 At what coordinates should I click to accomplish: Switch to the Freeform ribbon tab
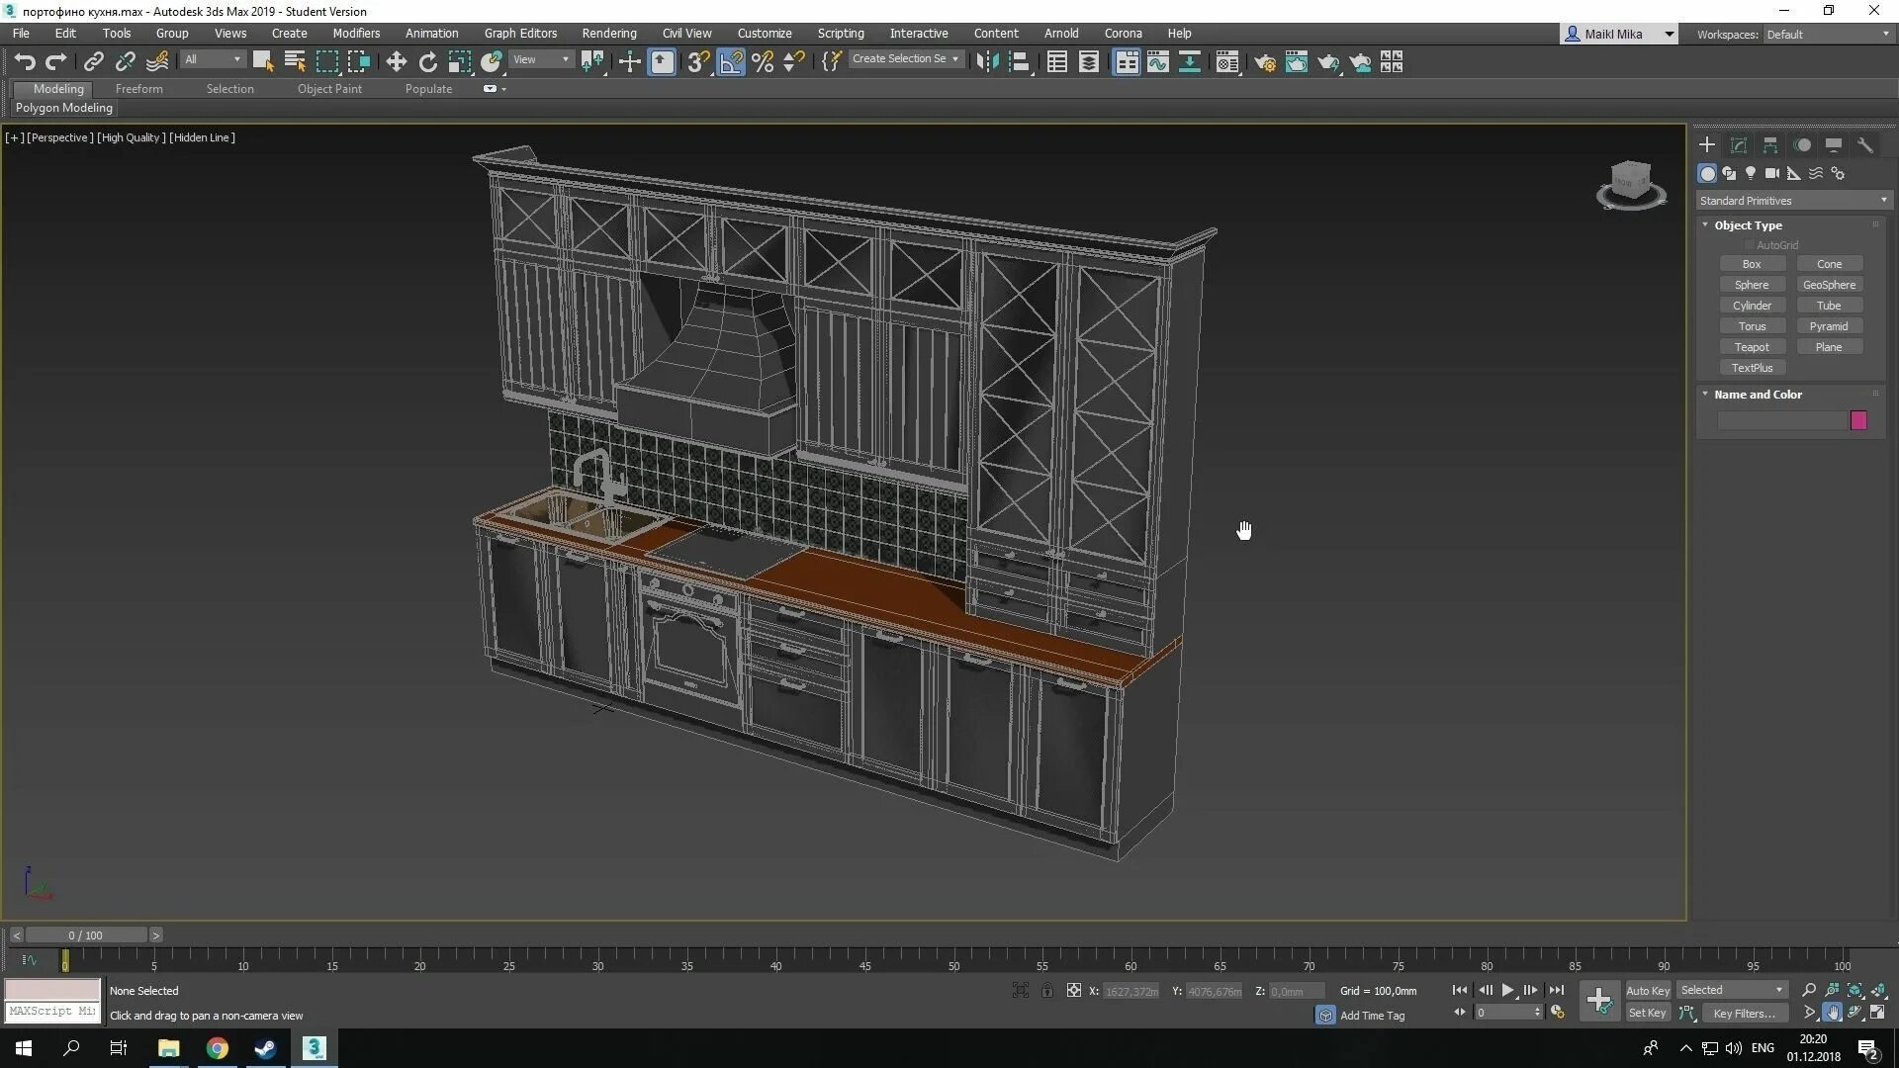tap(138, 89)
